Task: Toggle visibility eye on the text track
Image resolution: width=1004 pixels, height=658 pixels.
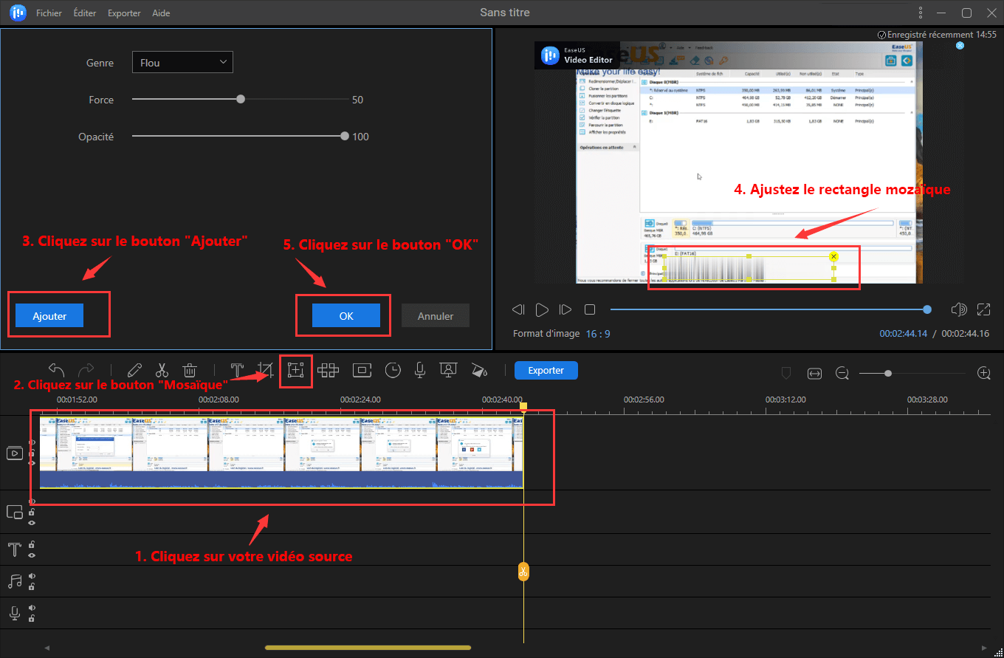Action: [x=32, y=555]
